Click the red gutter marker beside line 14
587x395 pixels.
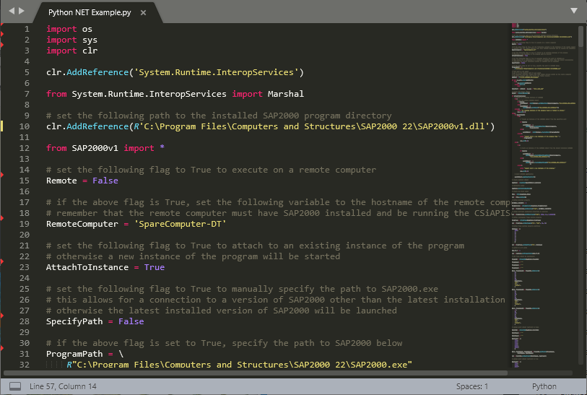pos(2,174)
